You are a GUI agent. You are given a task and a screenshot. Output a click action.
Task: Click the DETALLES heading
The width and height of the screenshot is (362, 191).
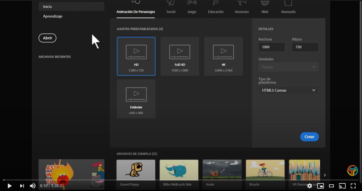pos(266,29)
